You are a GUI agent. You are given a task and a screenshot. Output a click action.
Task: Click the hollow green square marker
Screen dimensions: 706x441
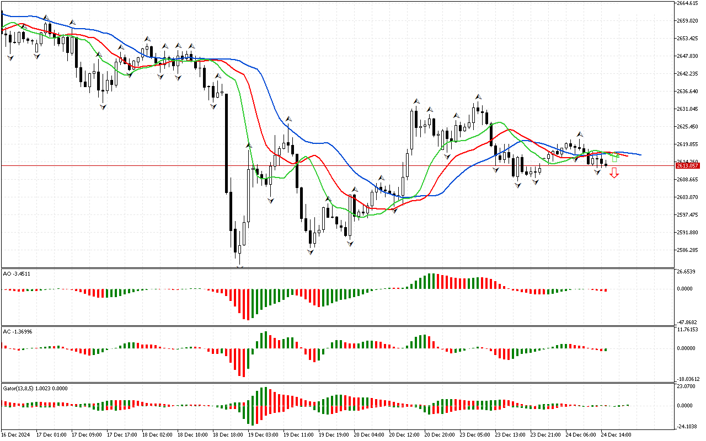(x=615, y=158)
